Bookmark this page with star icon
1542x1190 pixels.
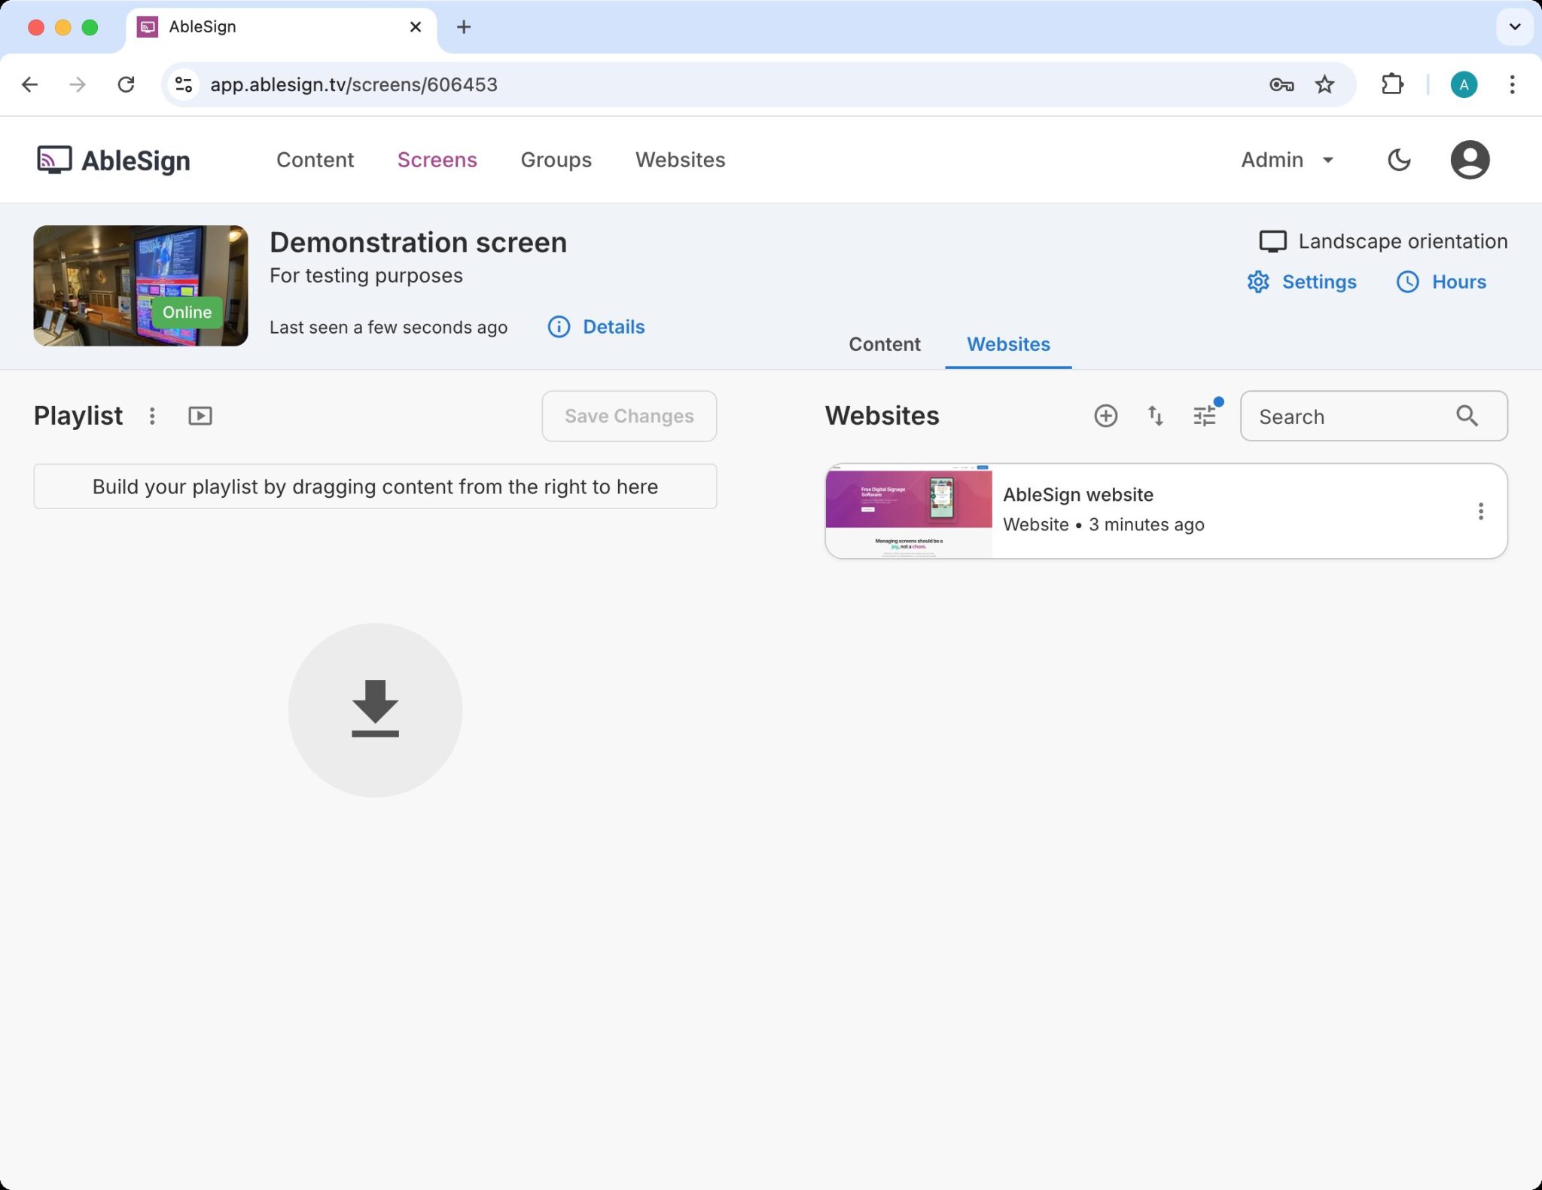1324,84
